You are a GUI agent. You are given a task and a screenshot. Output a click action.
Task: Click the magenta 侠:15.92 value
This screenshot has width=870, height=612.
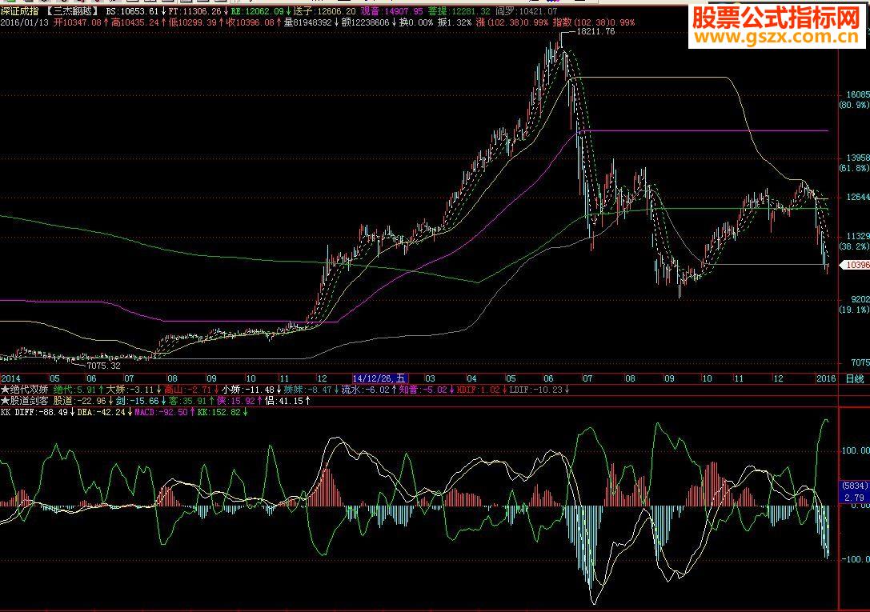(x=236, y=401)
